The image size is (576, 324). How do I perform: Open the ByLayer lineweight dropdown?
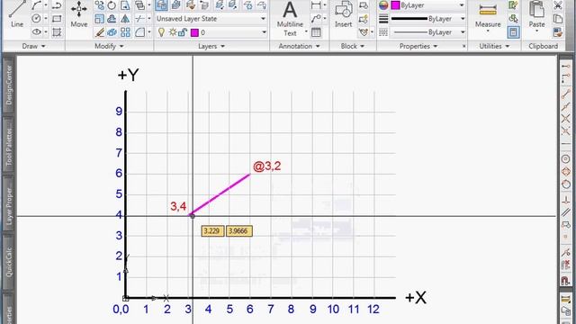coord(462,19)
